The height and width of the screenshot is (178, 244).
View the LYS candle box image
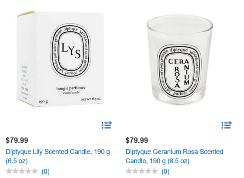60,59
